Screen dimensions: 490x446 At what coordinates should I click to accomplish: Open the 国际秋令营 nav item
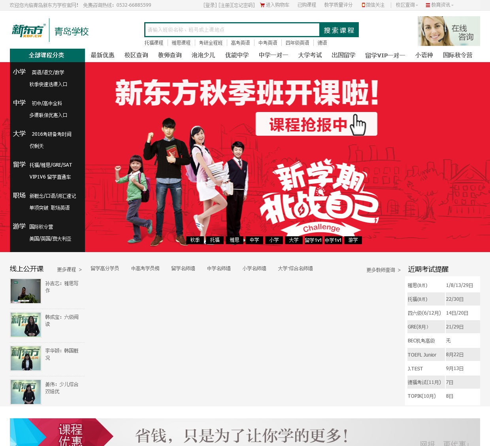(x=458, y=55)
